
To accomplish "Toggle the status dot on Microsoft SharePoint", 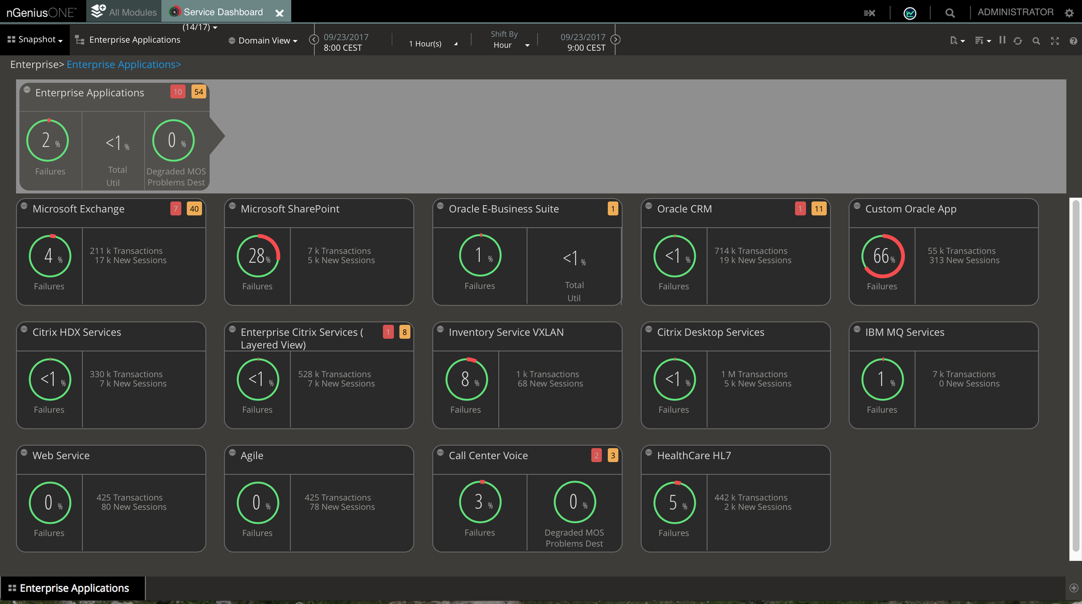I will [232, 206].
